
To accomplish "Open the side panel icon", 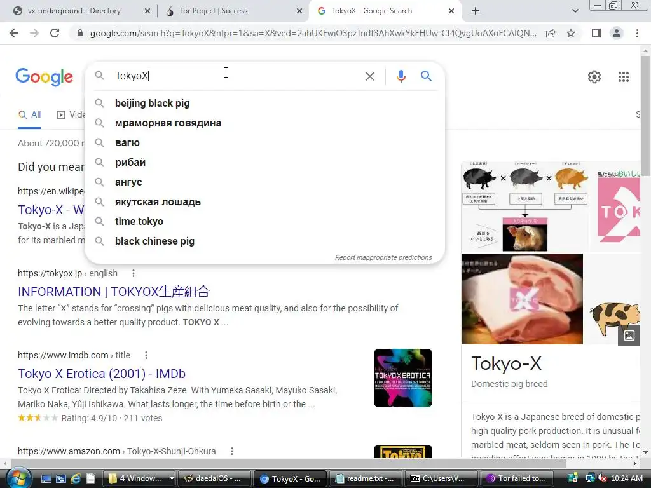I will (x=596, y=33).
